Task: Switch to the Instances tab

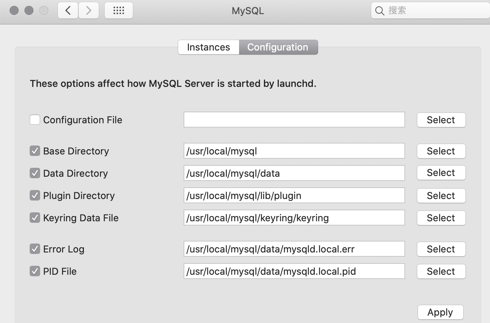Action: coord(208,47)
